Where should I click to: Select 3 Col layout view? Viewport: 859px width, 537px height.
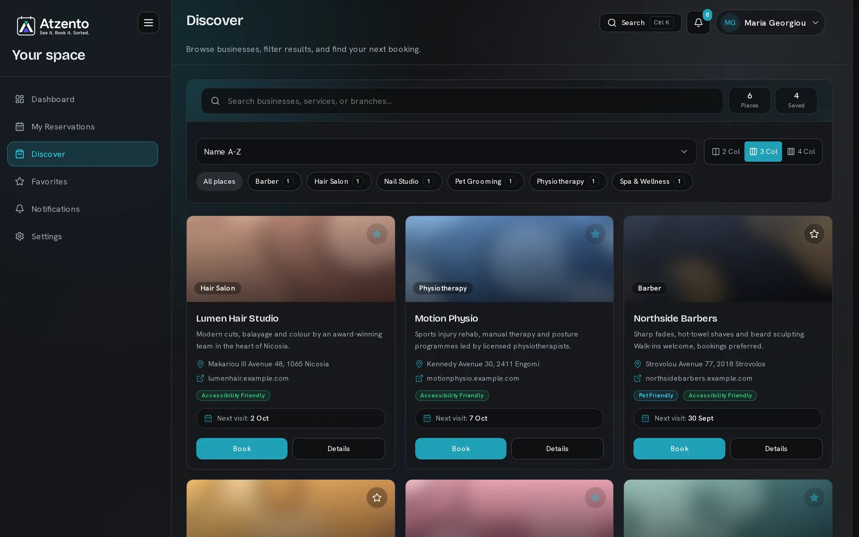(763, 151)
